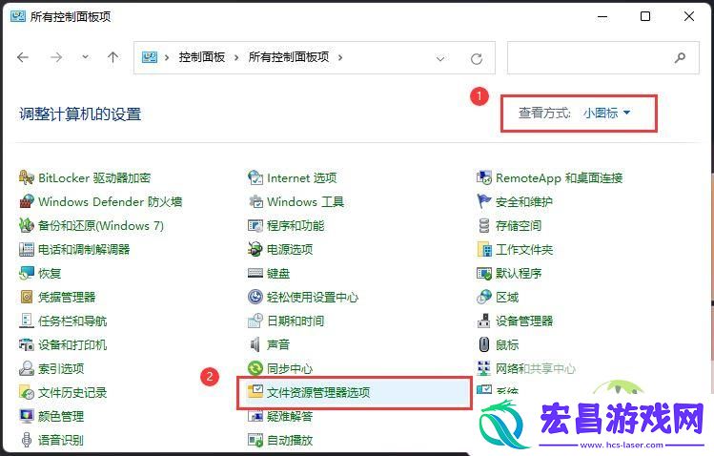Minimize the 所有控制面板项 window

(602, 17)
